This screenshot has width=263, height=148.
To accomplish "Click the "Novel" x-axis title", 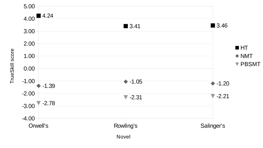I will click(124, 137).
